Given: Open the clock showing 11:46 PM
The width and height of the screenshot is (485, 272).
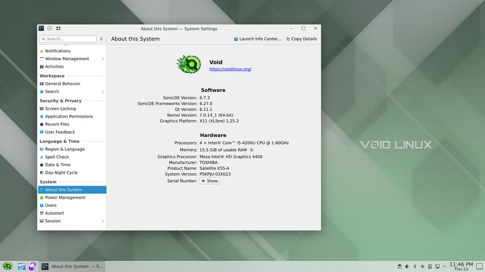Looking at the screenshot, I should tap(461, 266).
